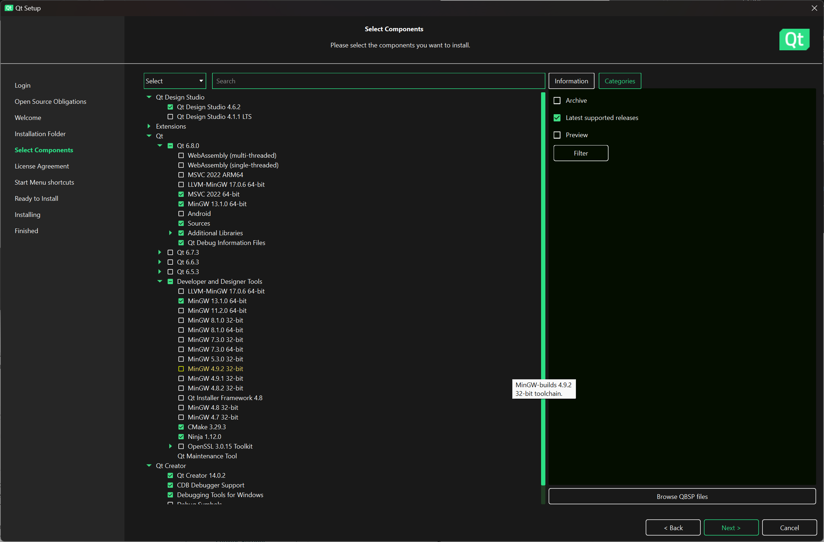Uncheck MSVC 2022 64-bit component
This screenshot has width=824, height=542.
pos(181,194)
